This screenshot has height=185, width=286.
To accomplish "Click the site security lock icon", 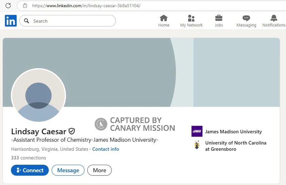I will [25, 6].
